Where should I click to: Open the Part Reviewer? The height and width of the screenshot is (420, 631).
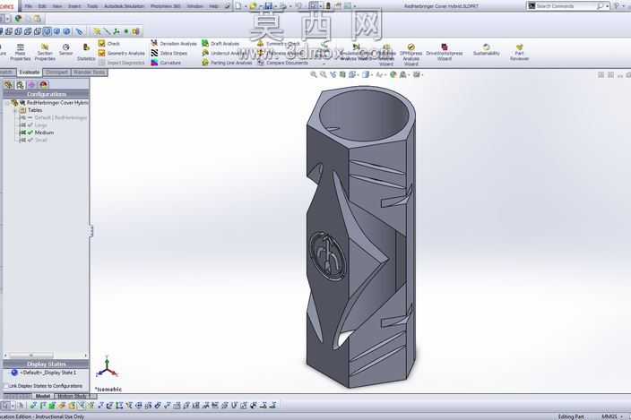[x=519, y=52]
